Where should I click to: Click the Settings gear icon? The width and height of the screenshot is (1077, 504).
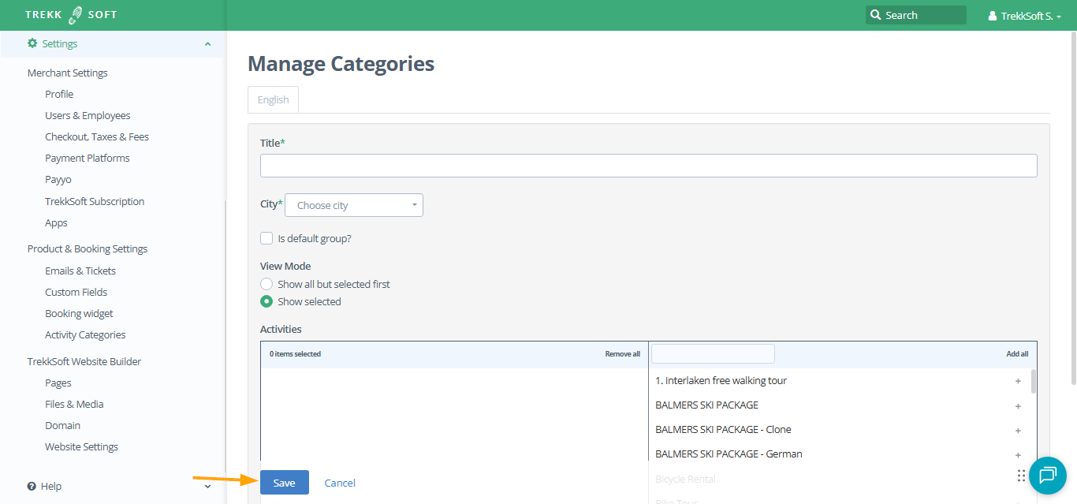(x=32, y=43)
